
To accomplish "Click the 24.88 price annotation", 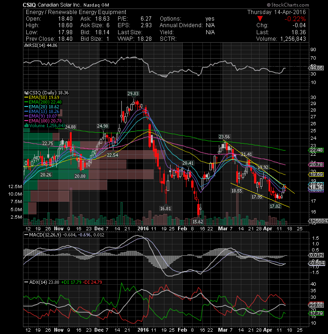I will (70, 127).
